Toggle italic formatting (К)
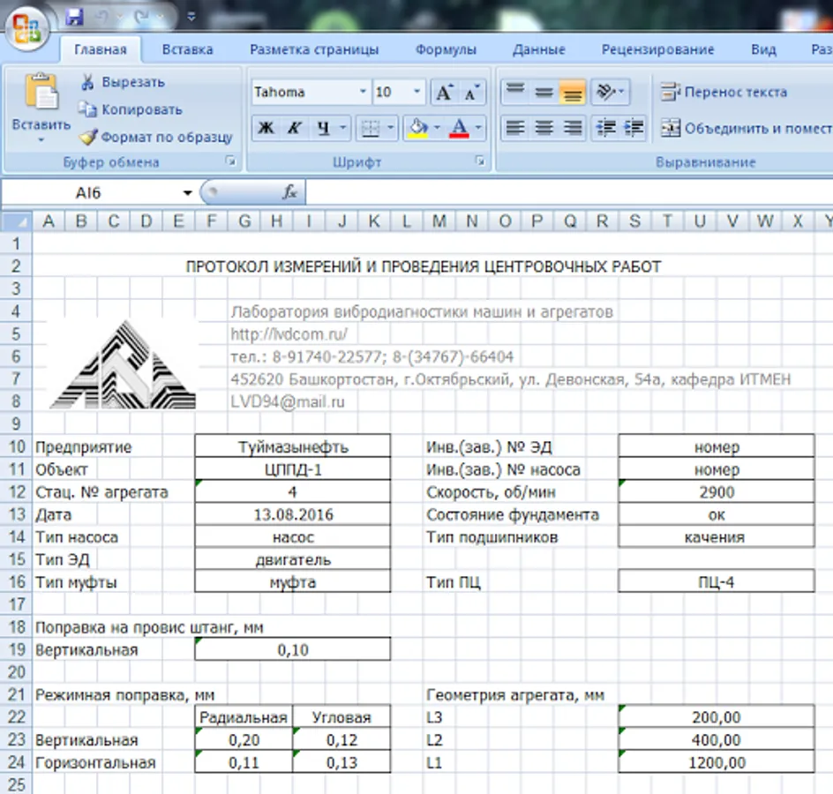This screenshot has width=833, height=794. pyautogui.click(x=294, y=129)
